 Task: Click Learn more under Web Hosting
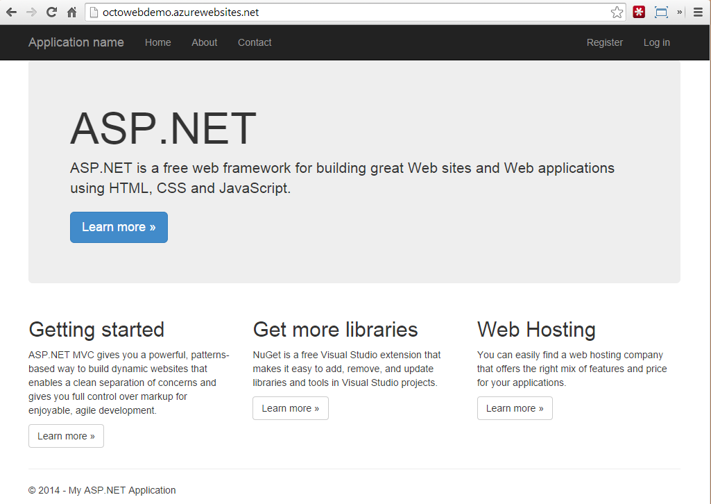point(514,408)
